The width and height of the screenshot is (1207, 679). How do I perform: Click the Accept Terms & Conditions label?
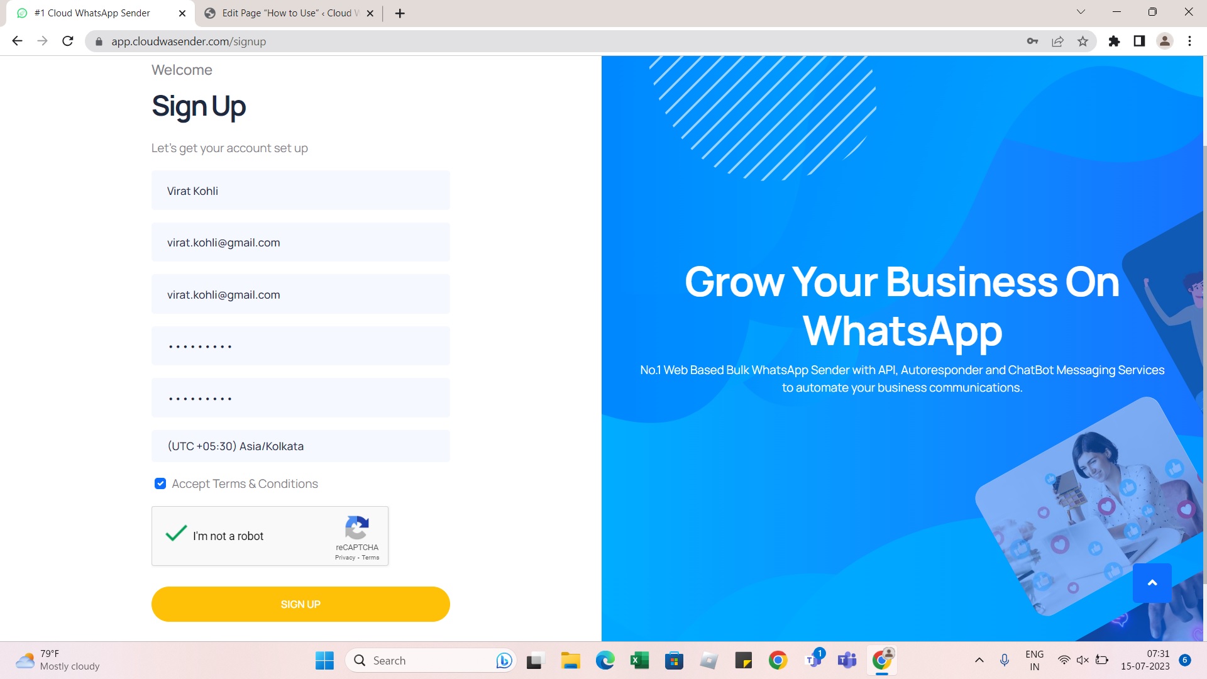click(245, 483)
